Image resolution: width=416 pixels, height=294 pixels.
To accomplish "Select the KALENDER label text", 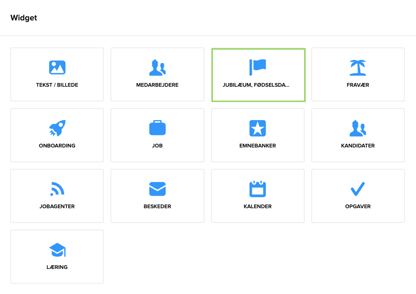I will [257, 206].
